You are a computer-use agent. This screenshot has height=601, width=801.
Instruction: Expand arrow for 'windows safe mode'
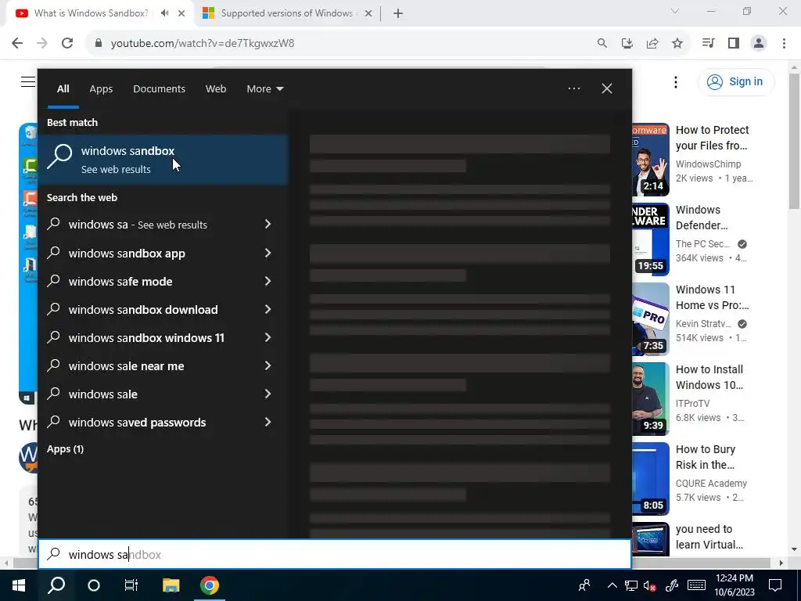point(268,281)
